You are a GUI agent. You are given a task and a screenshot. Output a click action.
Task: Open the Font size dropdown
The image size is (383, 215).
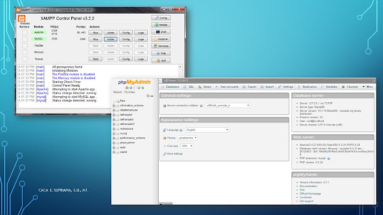coord(187,146)
